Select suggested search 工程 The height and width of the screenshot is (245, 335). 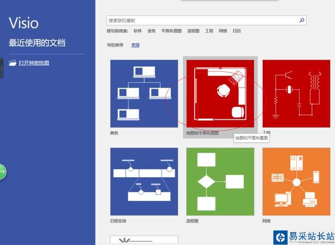tap(209, 31)
